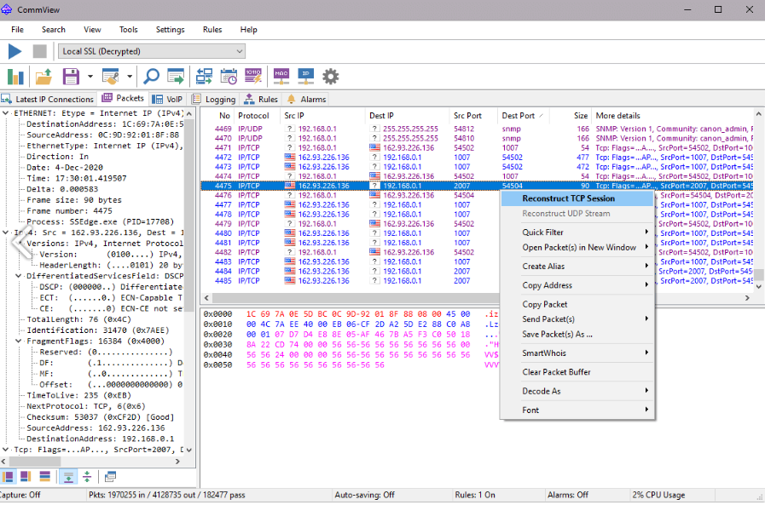Viewport: 765px width, 505px height.
Task: Toggle the left-side decoder layout button
Action: pyautogui.click(x=9, y=476)
